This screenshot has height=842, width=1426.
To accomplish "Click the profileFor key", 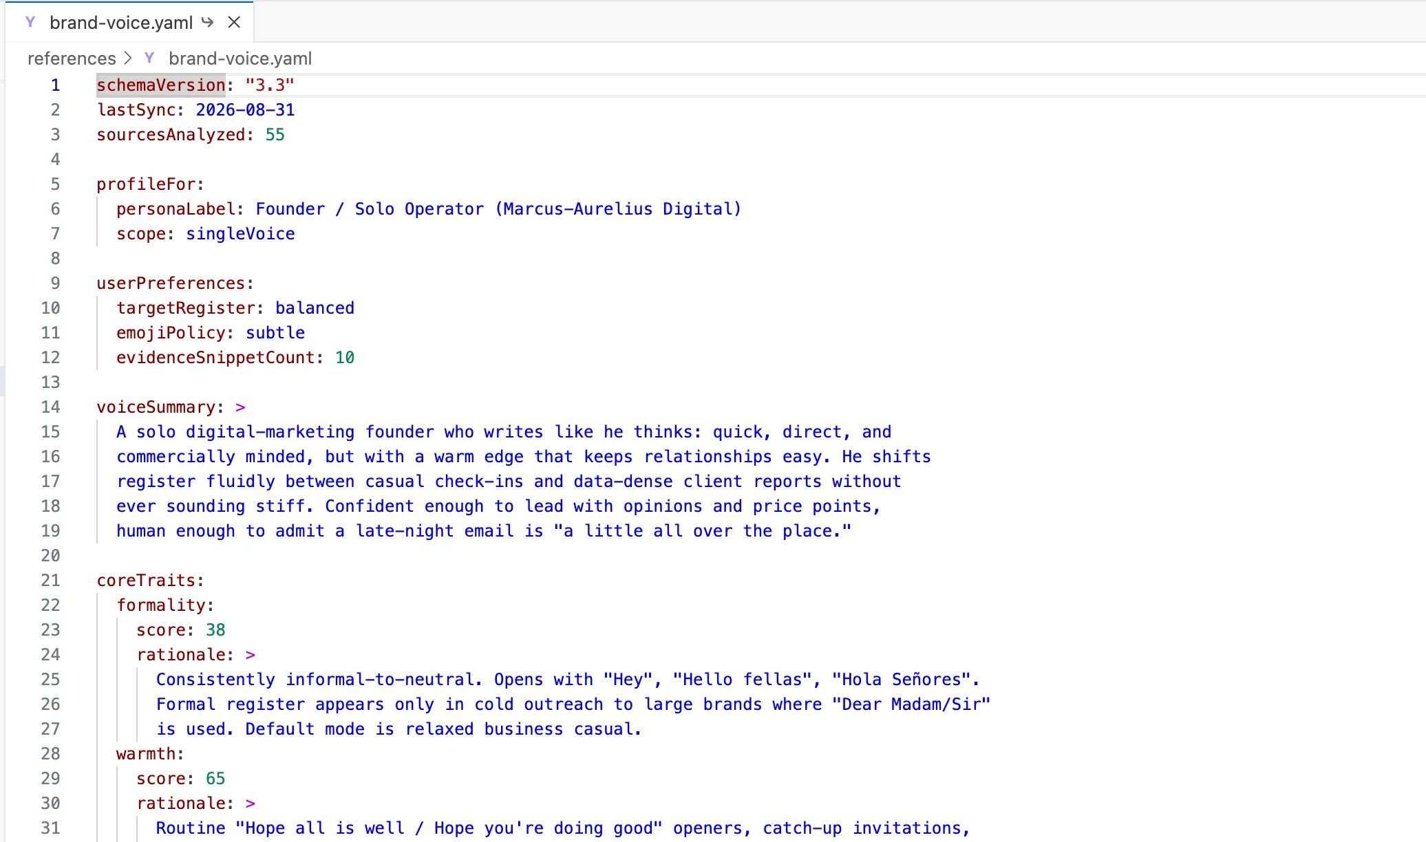I will pos(146,184).
